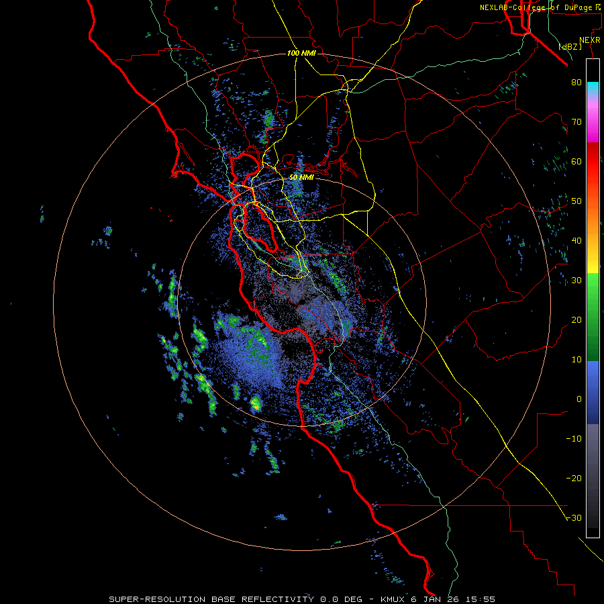Image resolution: width=604 pixels, height=604 pixels.
Task: Click the "NEXR" label near the color scale
Action: tap(589, 40)
